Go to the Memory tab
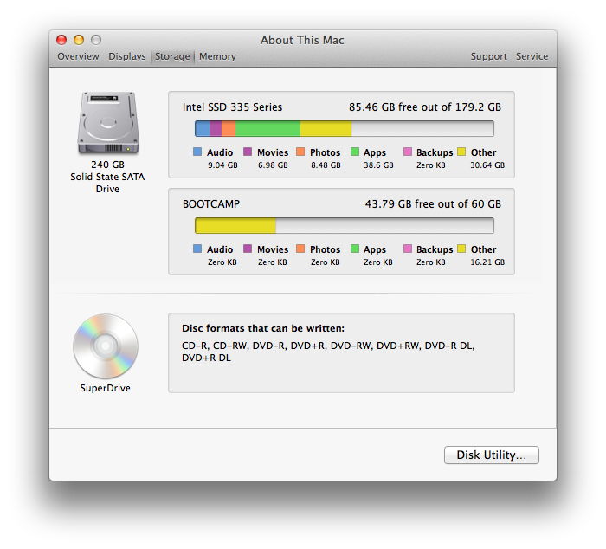Viewport: 606px width, 549px height. pos(217,56)
